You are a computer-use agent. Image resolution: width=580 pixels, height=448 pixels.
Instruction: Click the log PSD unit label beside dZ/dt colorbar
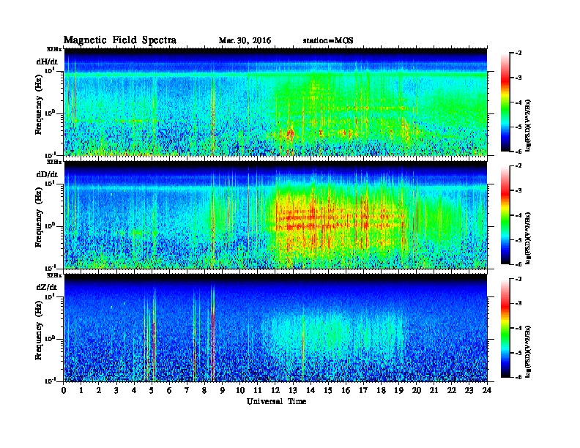[x=529, y=351]
